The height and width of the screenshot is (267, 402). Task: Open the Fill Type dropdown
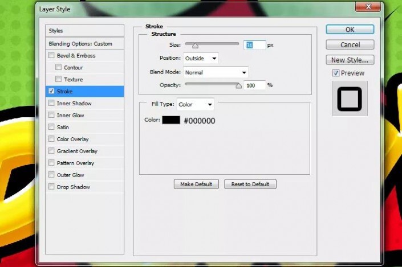[196, 104]
